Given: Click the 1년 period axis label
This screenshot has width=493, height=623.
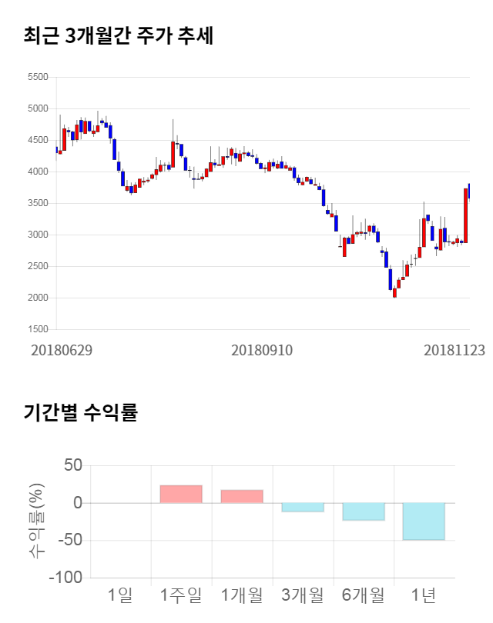Looking at the screenshot, I should pyautogui.click(x=424, y=595).
